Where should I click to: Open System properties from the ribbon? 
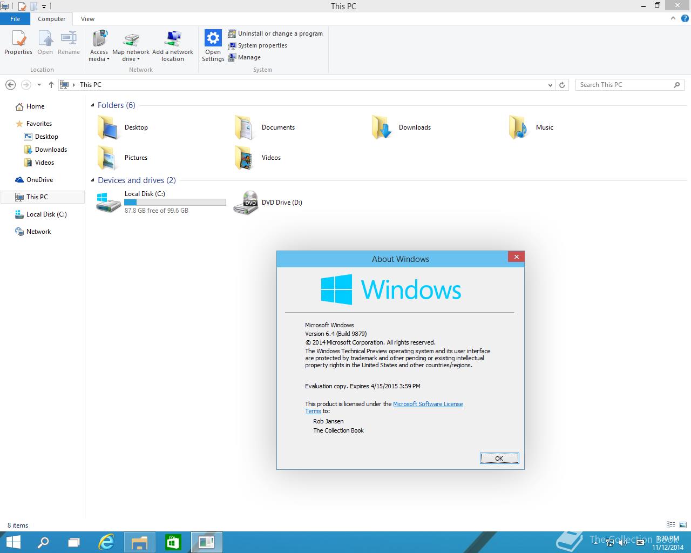[258, 45]
